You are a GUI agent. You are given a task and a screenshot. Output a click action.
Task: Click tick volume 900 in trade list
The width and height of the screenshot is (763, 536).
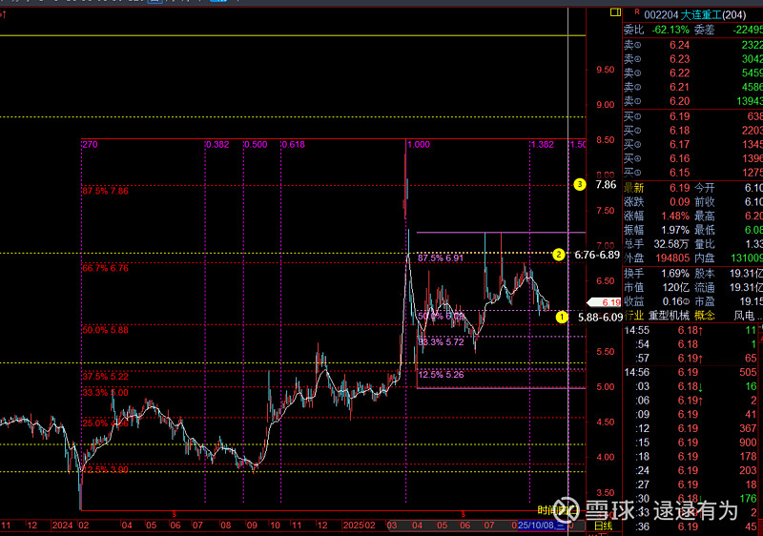tap(748, 443)
